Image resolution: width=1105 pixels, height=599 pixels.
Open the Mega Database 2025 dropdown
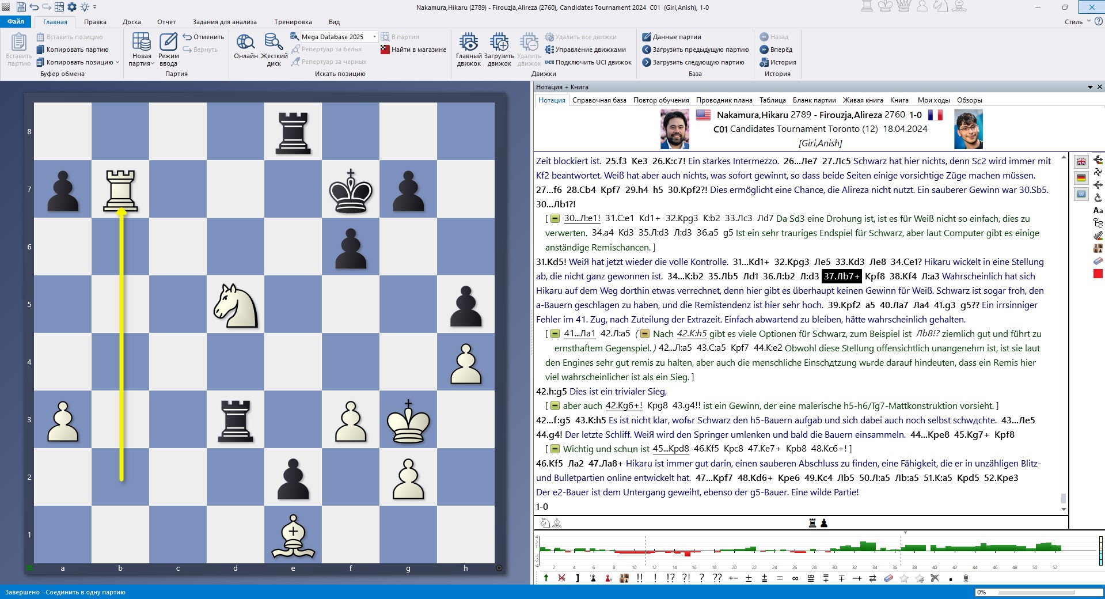pos(374,36)
